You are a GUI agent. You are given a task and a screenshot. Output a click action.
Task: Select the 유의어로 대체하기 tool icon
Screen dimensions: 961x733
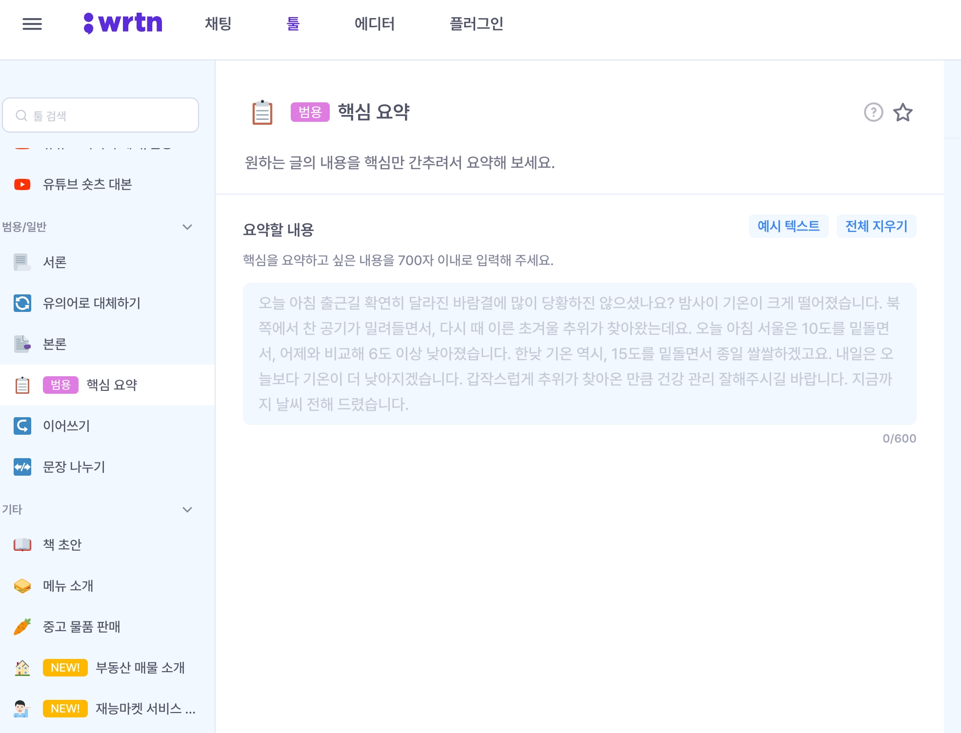pos(22,303)
